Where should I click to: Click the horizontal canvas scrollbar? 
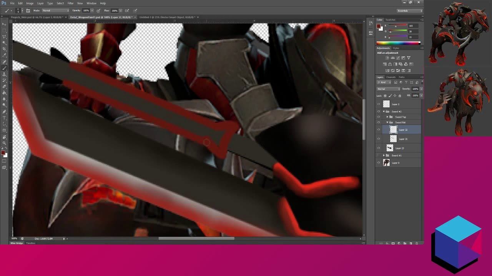pyautogui.click(x=196, y=238)
